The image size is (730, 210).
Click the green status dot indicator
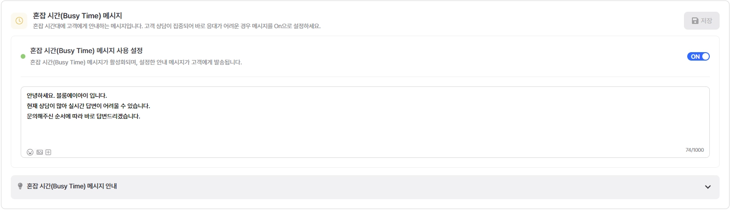click(23, 56)
